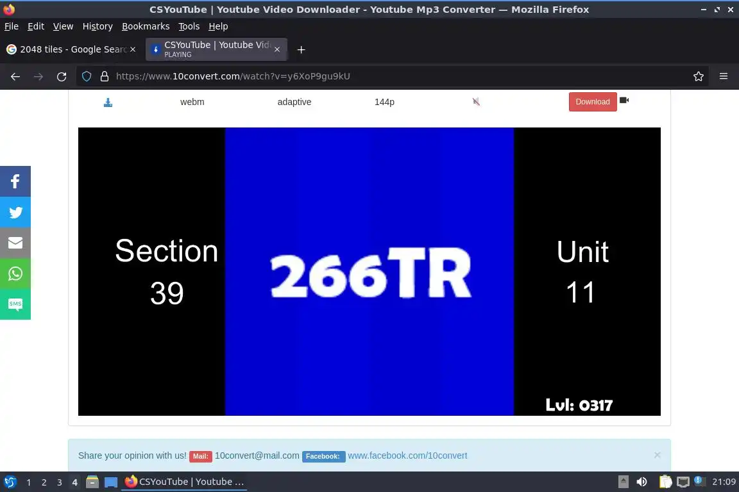Click the SMS share icon
Image resolution: width=739 pixels, height=492 pixels.
pos(15,304)
